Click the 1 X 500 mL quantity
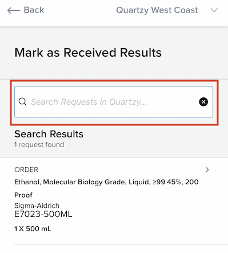This screenshot has height=253, width=228. (33, 228)
